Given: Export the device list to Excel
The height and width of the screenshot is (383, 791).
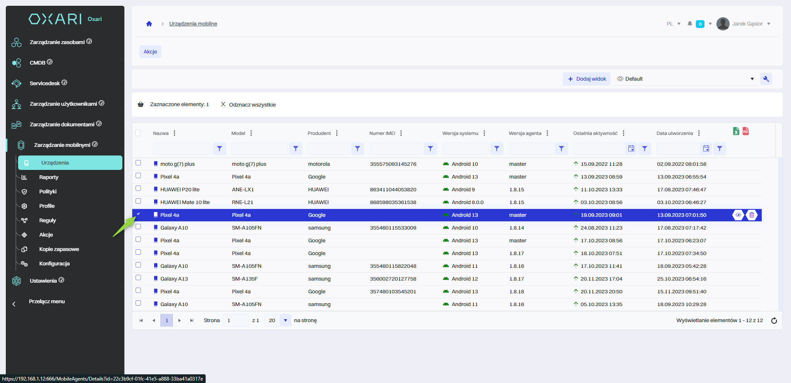Looking at the screenshot, I should (736, 131).
